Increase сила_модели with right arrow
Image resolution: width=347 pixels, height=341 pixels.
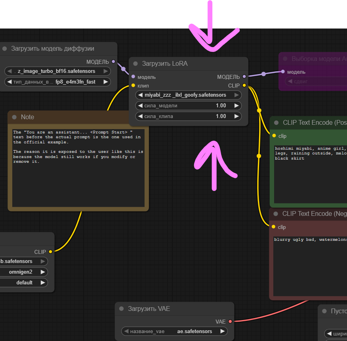point(236,106)
